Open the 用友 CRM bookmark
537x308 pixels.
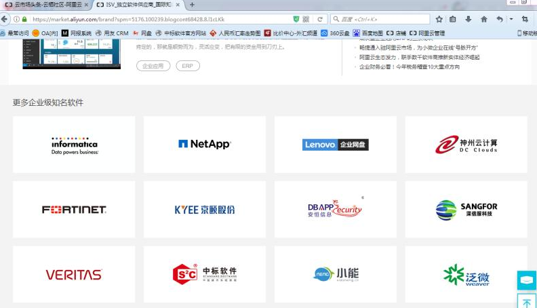pos(112,33)
